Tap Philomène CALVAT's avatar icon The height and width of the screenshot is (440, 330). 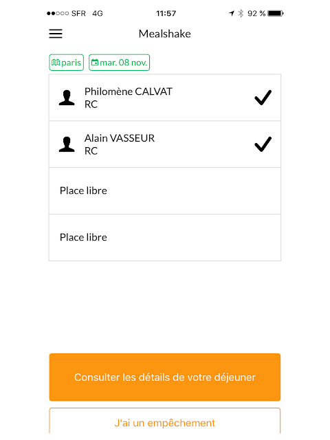pyautogui.click(x=67, y=98)
